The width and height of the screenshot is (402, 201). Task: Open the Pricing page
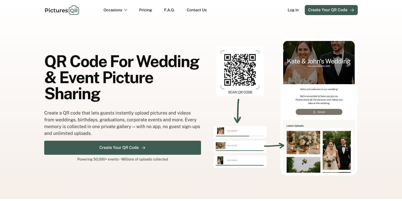click(x=145, y=10)
